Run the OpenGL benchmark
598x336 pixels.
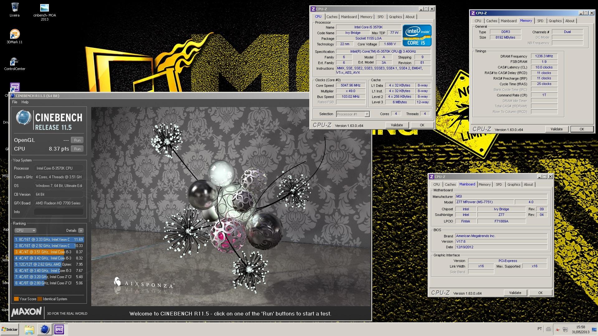[x=77, y=140]
